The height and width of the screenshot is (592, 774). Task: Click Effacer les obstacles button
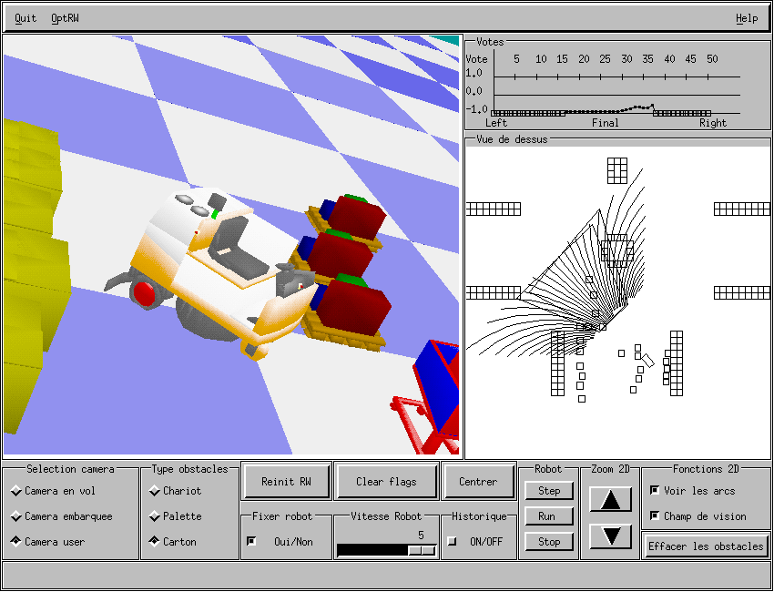(x=706, y=546)
